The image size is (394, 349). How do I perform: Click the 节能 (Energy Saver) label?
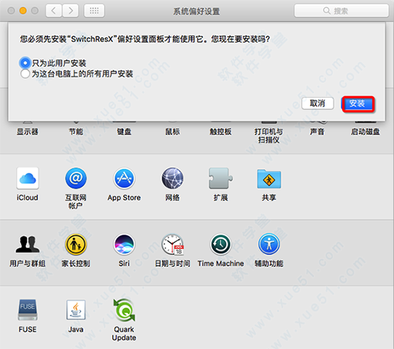[x=75, y=131]
